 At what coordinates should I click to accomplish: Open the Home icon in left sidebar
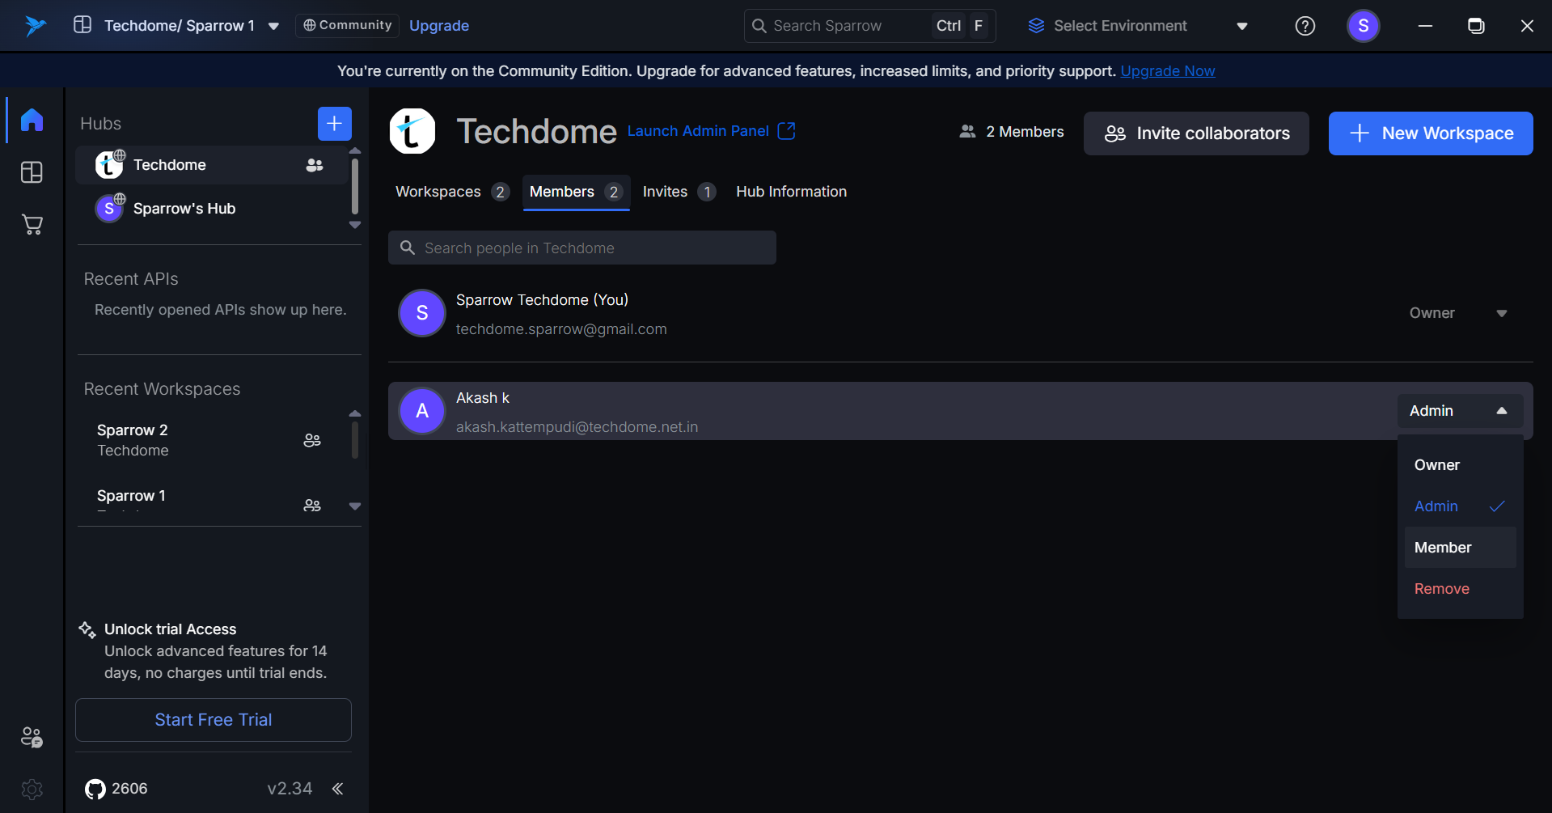click(x=32, y=120)
